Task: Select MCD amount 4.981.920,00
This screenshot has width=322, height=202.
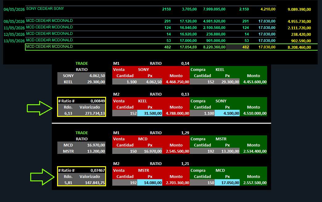Action: pyautogui.click(x=214, y=21)
